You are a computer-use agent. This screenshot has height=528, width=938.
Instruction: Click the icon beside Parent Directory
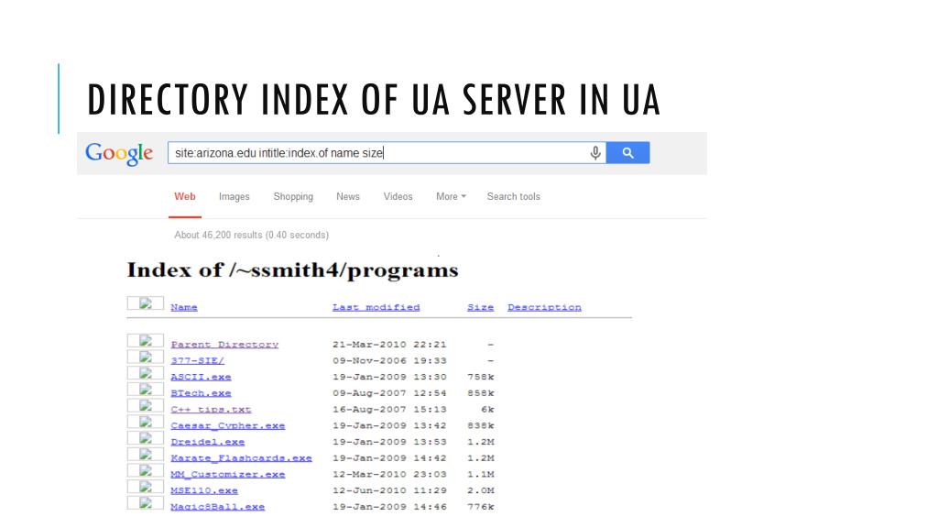coord(146,341)
